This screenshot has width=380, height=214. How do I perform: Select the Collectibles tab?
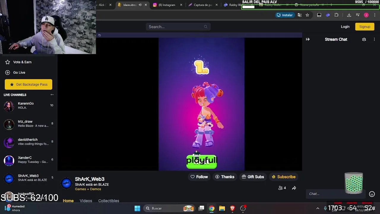(x=109, y=201)
